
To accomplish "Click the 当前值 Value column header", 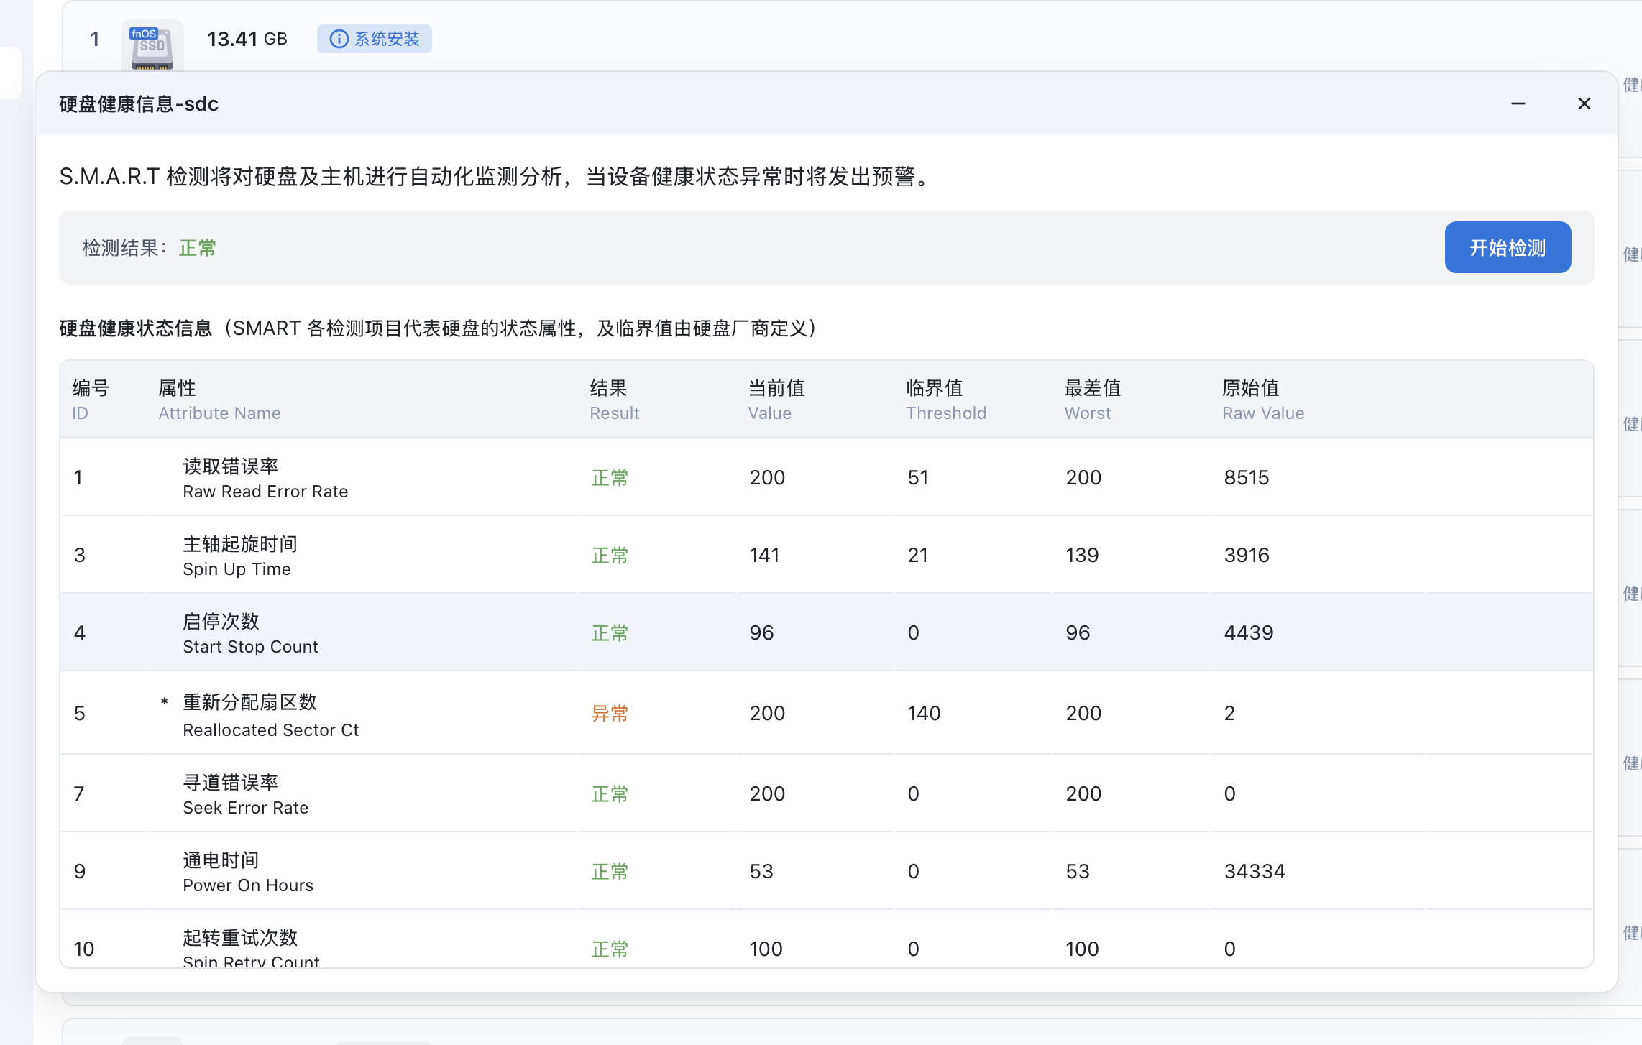I will pyautogui.click(x=776, y=400).
